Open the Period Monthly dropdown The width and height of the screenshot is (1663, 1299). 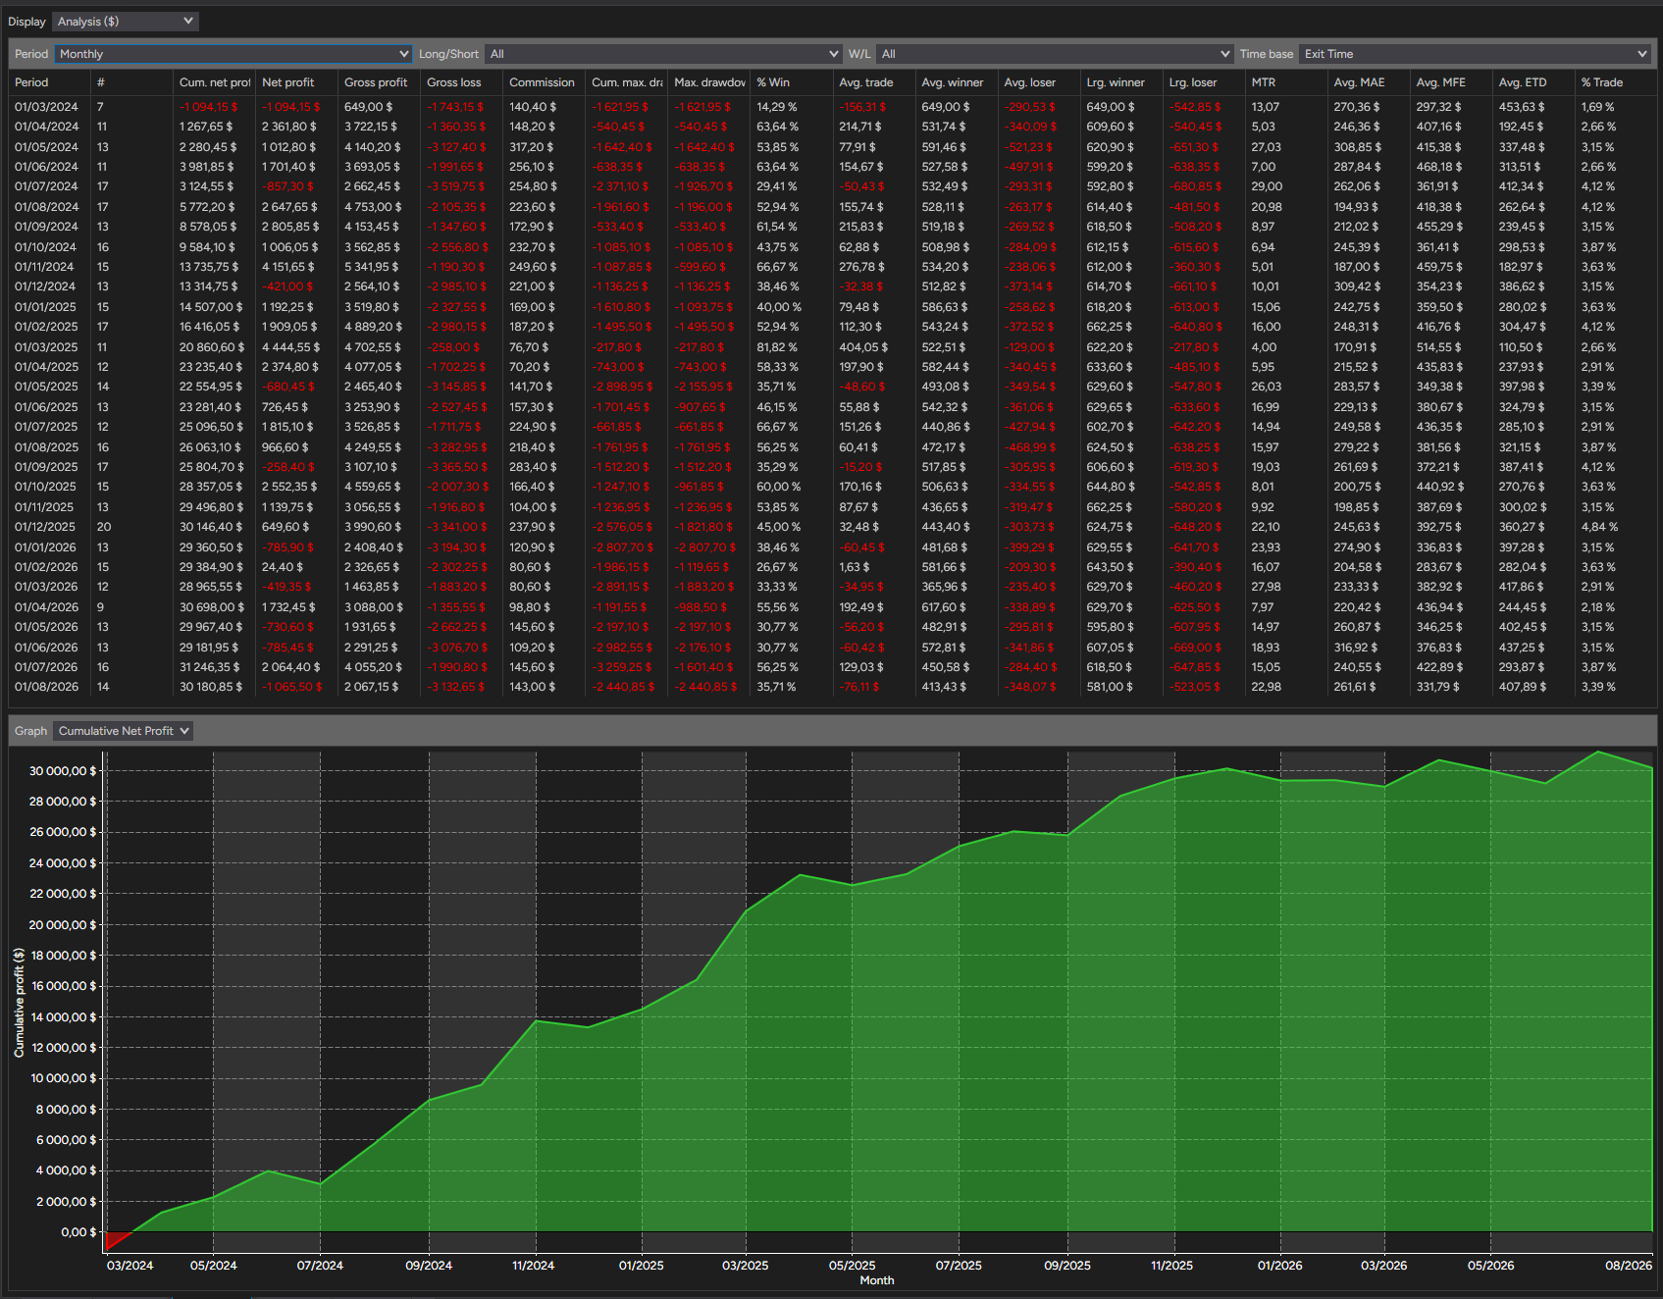(234, 54)
